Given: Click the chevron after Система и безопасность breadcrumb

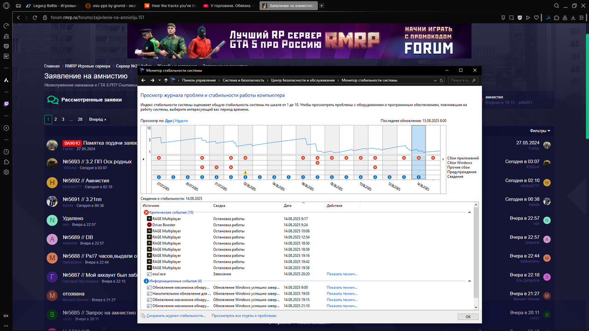Looking at the screenshot, I should pyautogui.click(x=268, y=80).
